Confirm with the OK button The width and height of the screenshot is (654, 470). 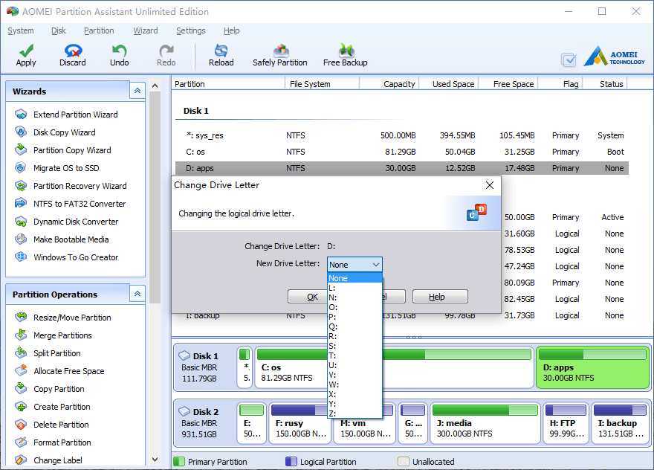[x=308, y=297]
